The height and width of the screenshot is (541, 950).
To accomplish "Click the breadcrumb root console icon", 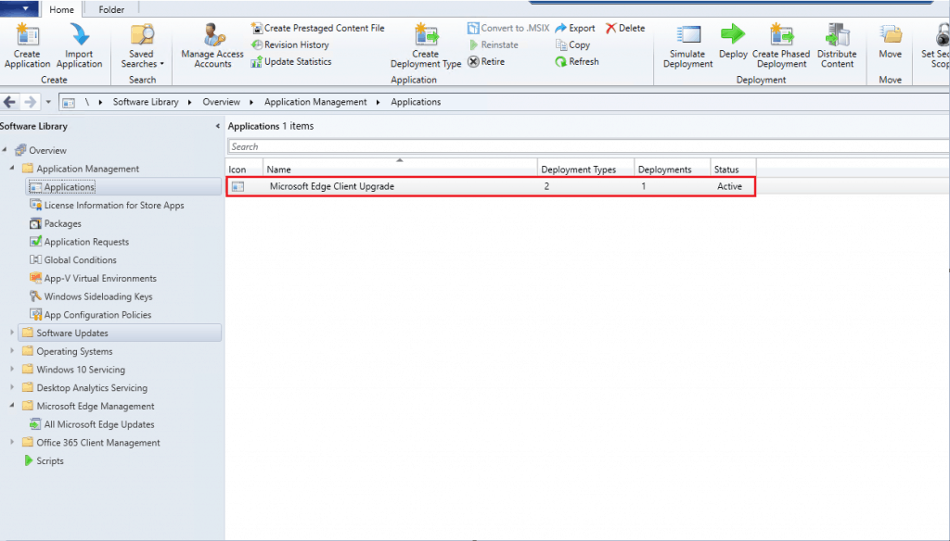I will (69, 103).
